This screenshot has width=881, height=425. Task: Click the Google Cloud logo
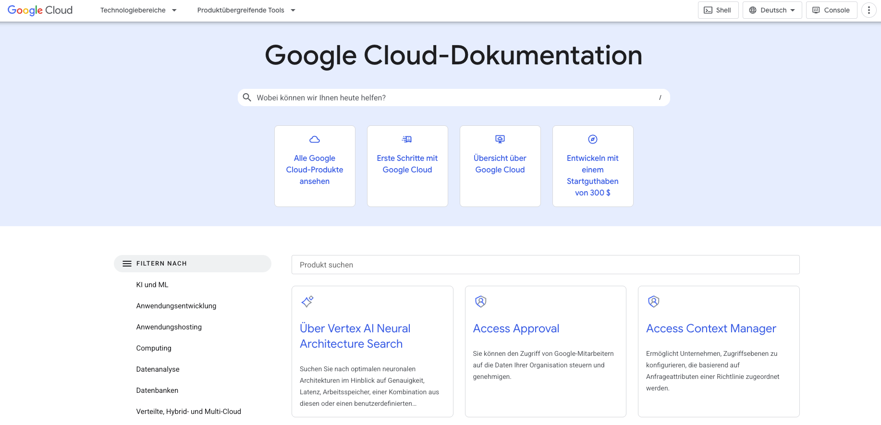[x=40, y=10]
